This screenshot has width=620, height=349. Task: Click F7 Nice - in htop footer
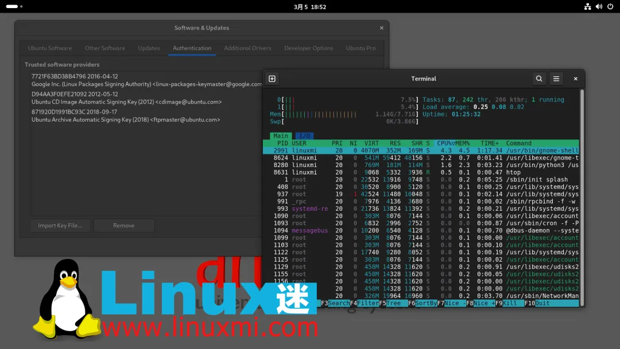(x=452, y=303)
